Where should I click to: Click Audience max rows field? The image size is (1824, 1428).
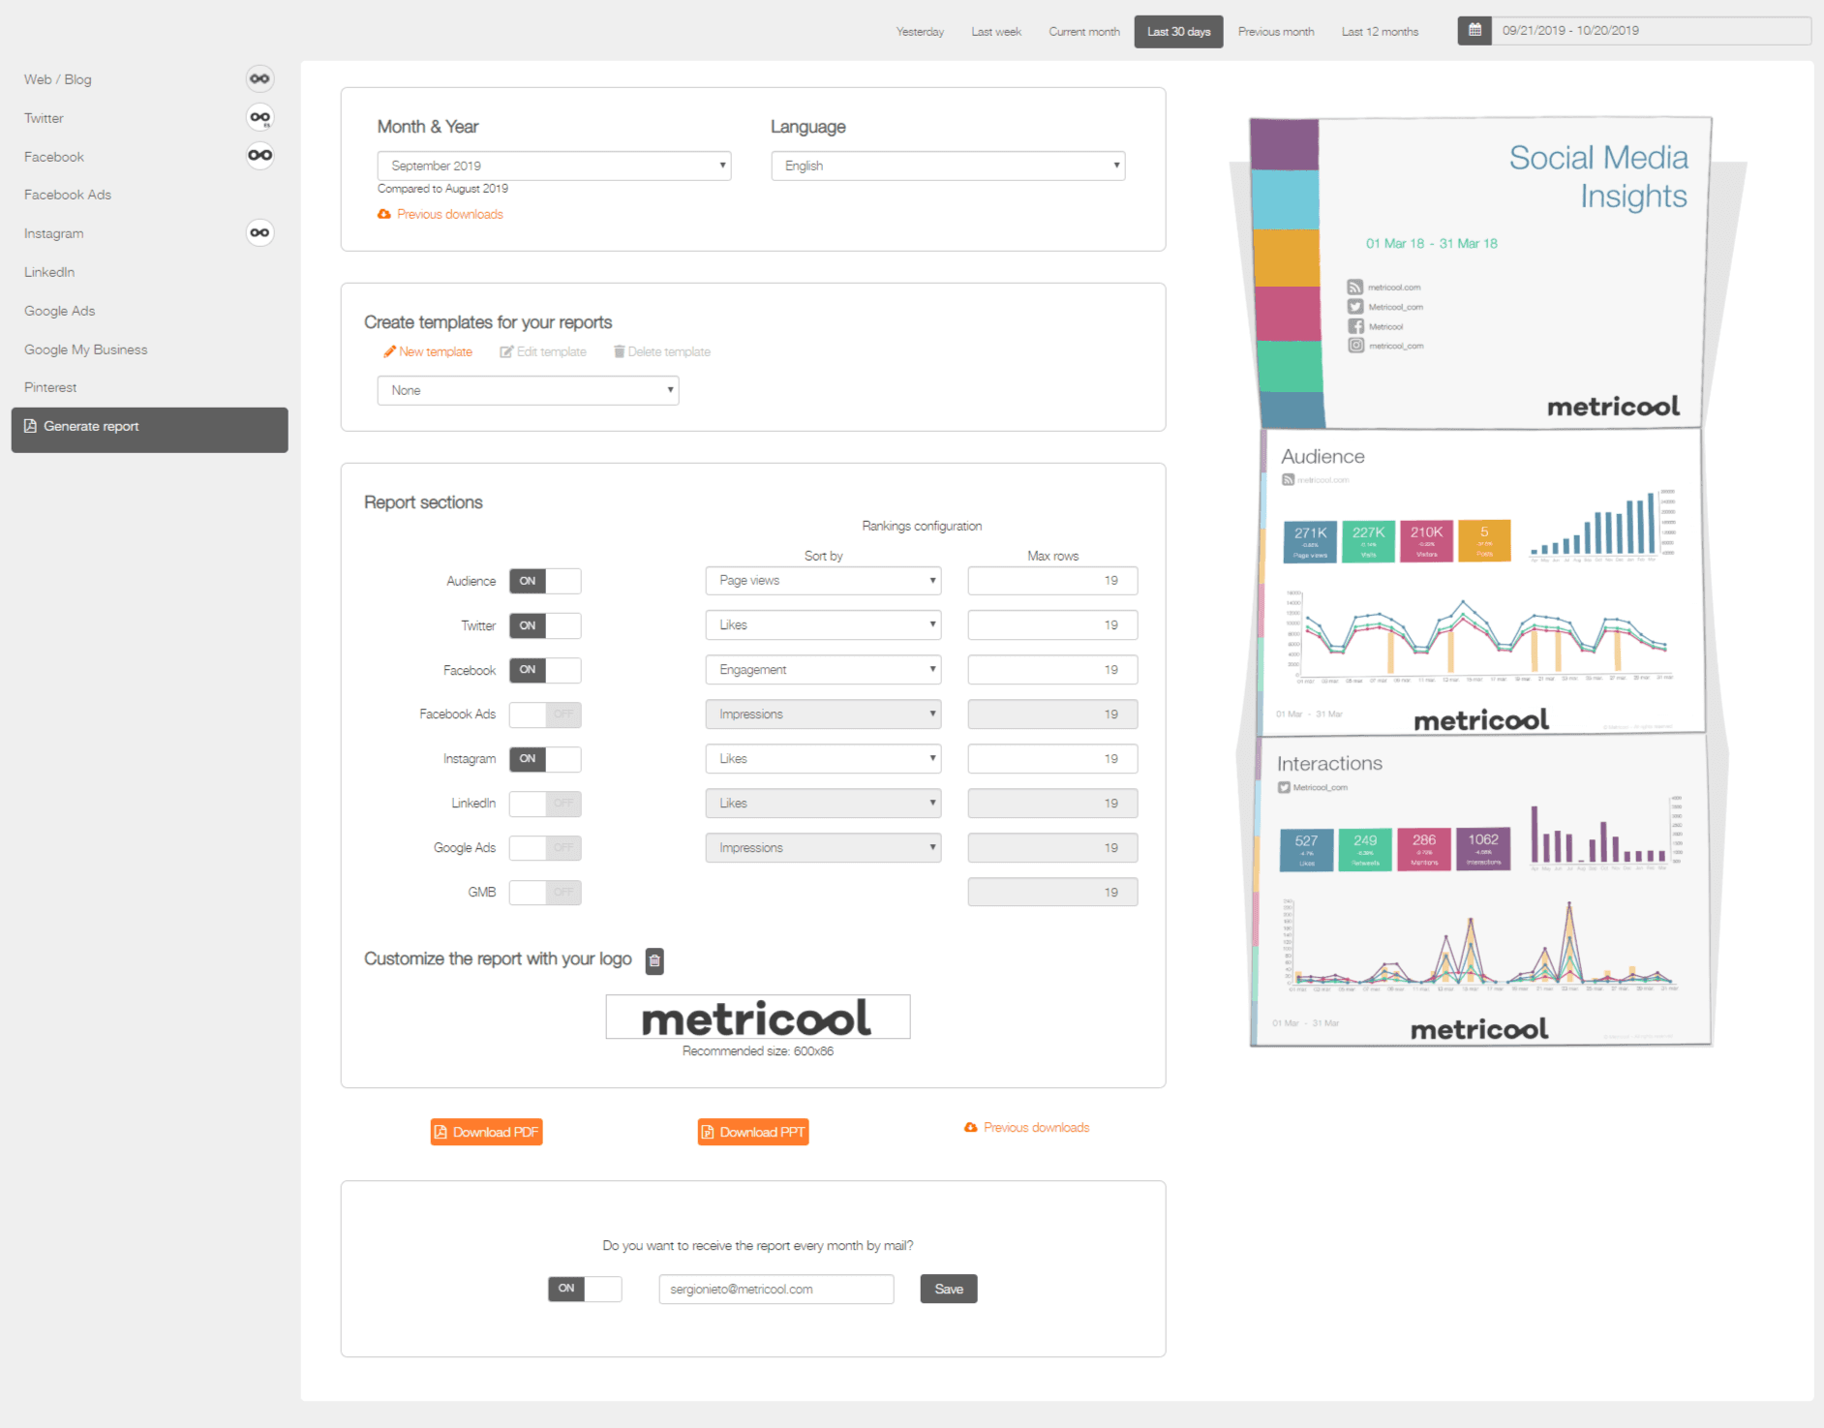pos(1052,581)
